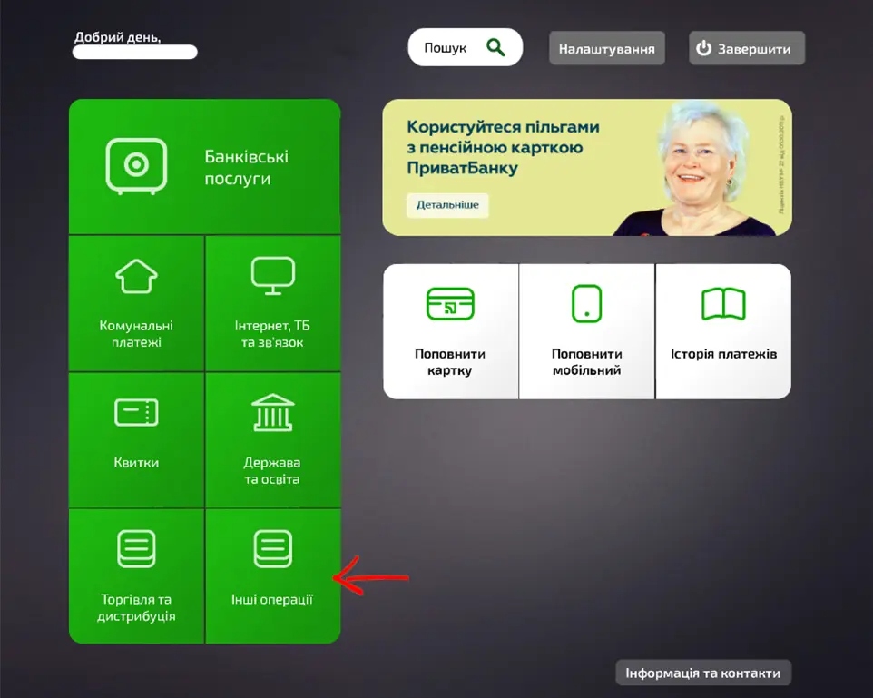Open Інформація та контакти
This screenshot has width=873, height=698.
[703, 673]
